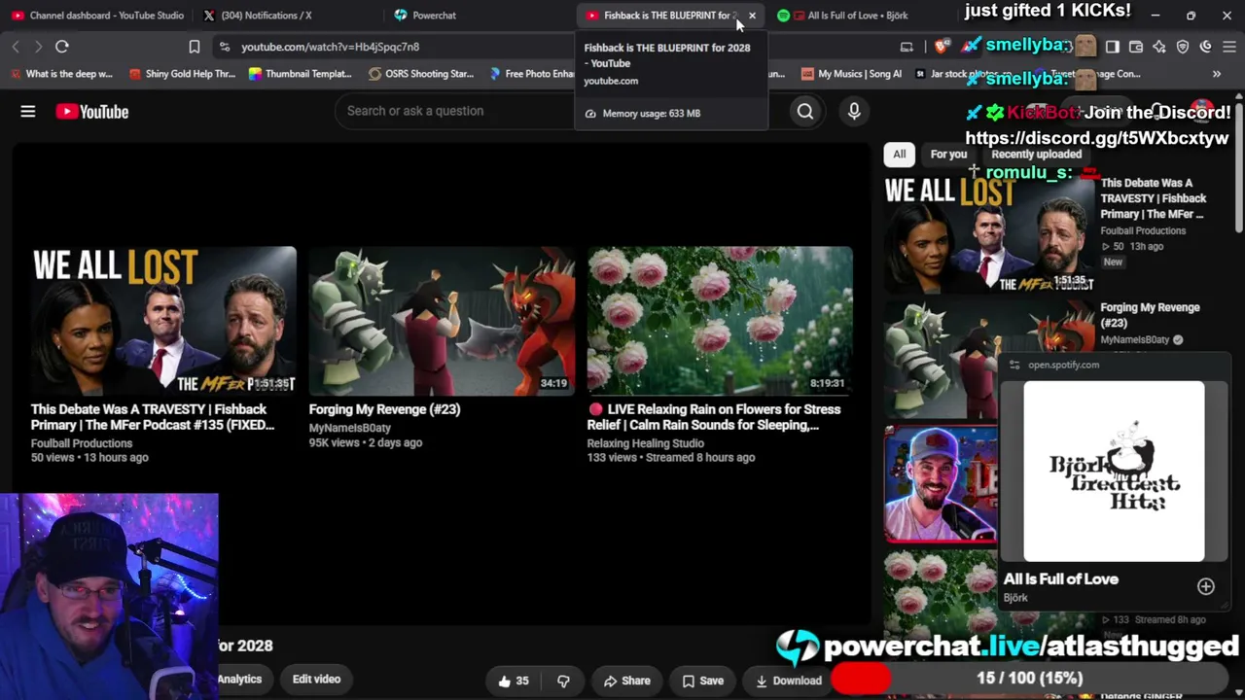This screenshot has width=1245, height=700.
Task: Play Relaxing Rain on Flowers end-screen thumbnail
Action: coord(720,321)
